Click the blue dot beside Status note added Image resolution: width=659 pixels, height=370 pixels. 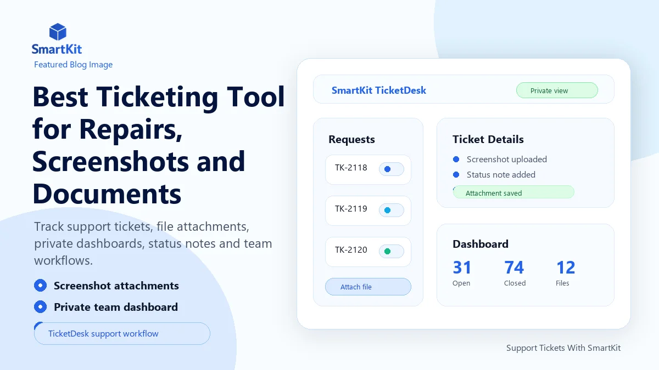click(456, 175)
